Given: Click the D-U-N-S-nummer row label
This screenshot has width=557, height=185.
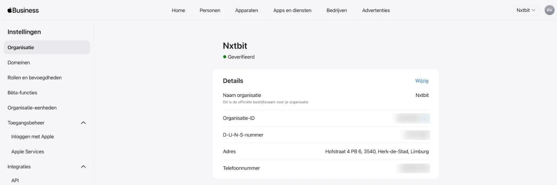Looking at the screenshot, I should click(243, 135).
